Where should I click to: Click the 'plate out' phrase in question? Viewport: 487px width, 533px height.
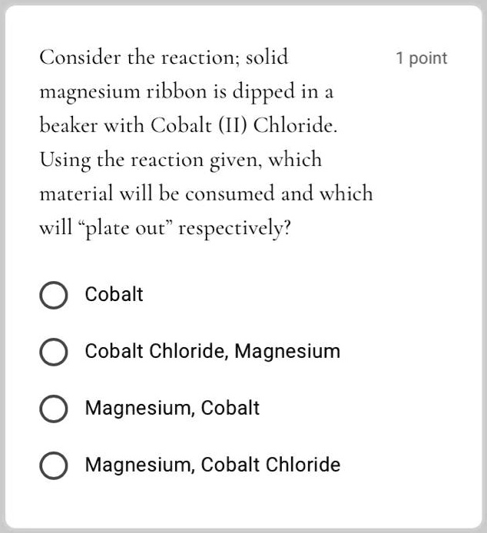point(126,227)
